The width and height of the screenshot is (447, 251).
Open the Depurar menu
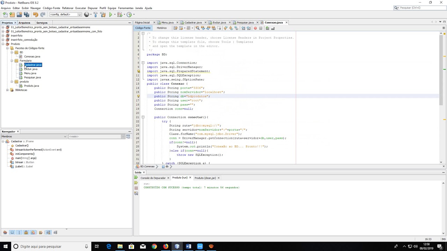(93, 8)
